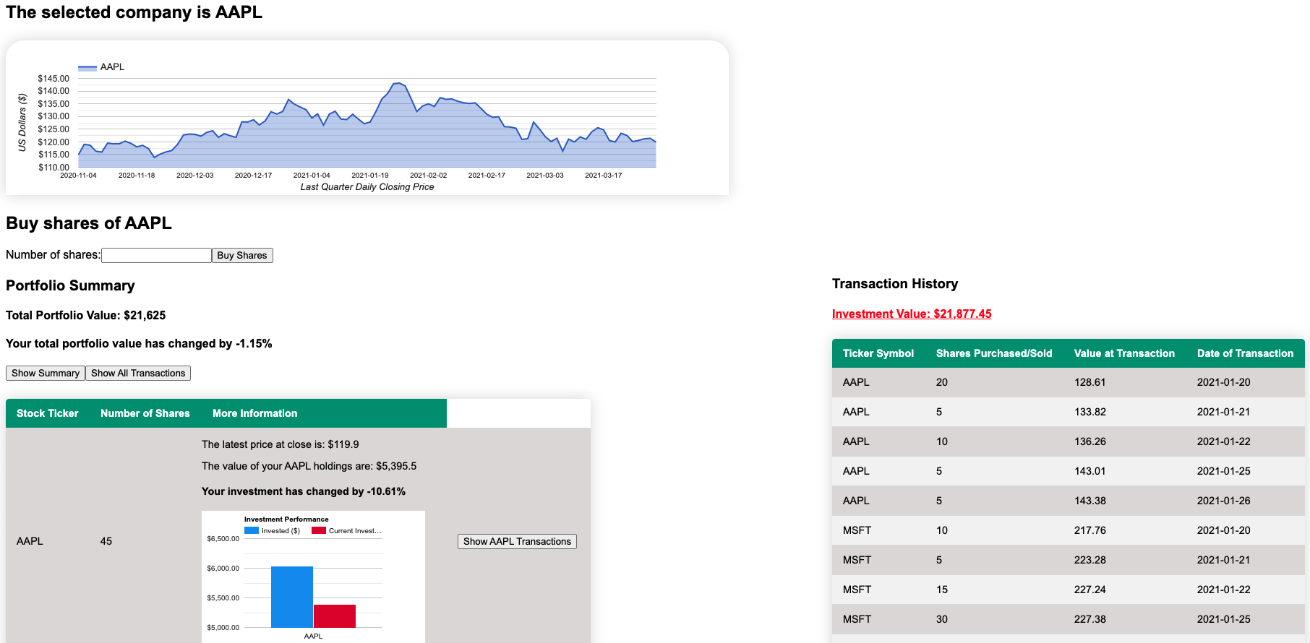Click the blue Invested bar in the chart
The width and height of the screenshot is (1310, 643).
click(292, 597)
